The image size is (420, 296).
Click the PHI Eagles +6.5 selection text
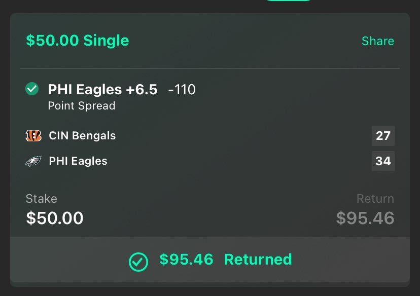tap(102, 89)
